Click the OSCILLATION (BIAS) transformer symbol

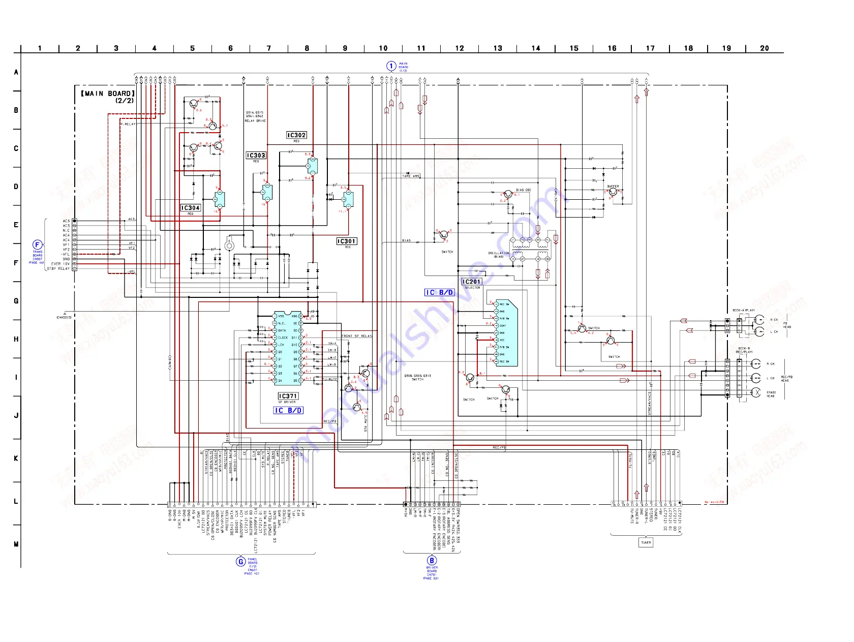click(530, 249)
